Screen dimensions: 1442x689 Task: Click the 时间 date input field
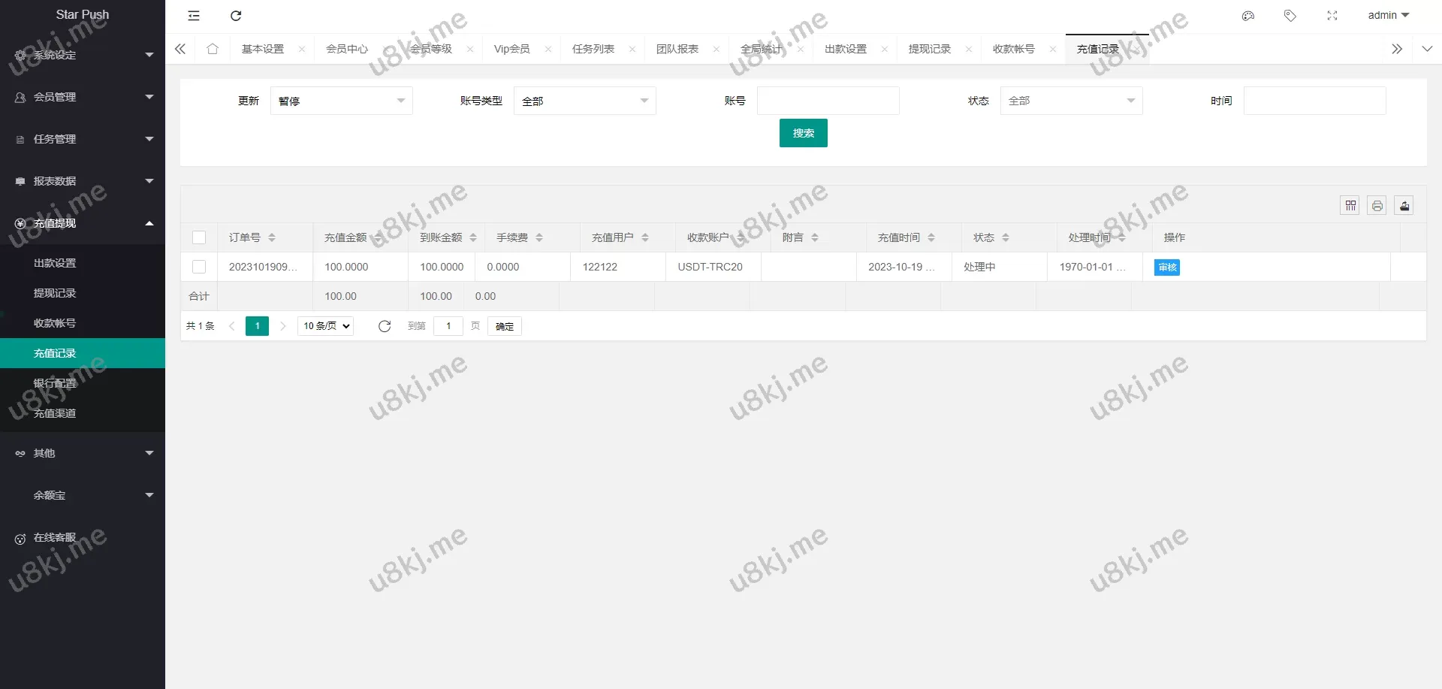[1314, 100]
